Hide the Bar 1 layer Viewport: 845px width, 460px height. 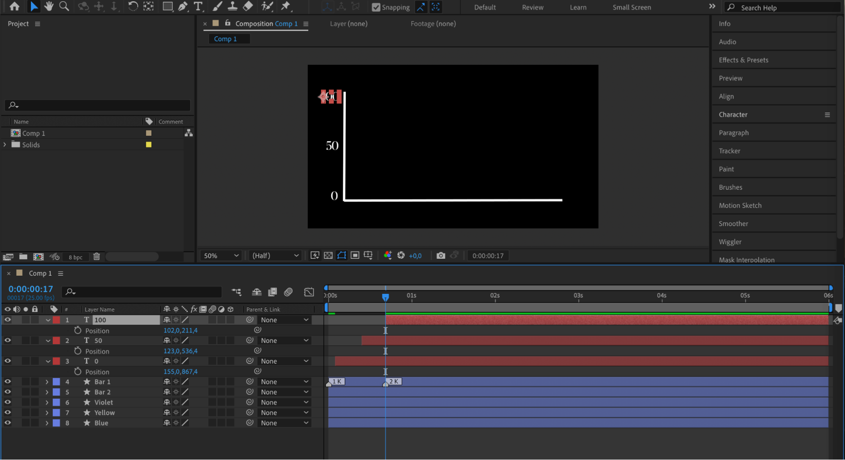[x=8, y=381]
